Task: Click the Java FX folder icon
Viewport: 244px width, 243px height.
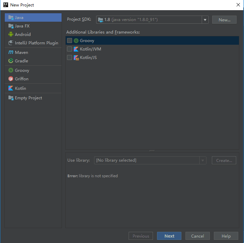Action: point(11,26)
